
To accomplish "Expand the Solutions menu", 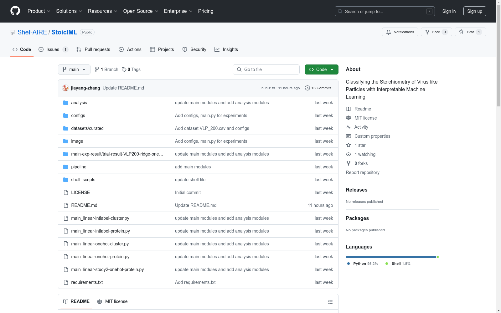I will [x=69, y=11].
